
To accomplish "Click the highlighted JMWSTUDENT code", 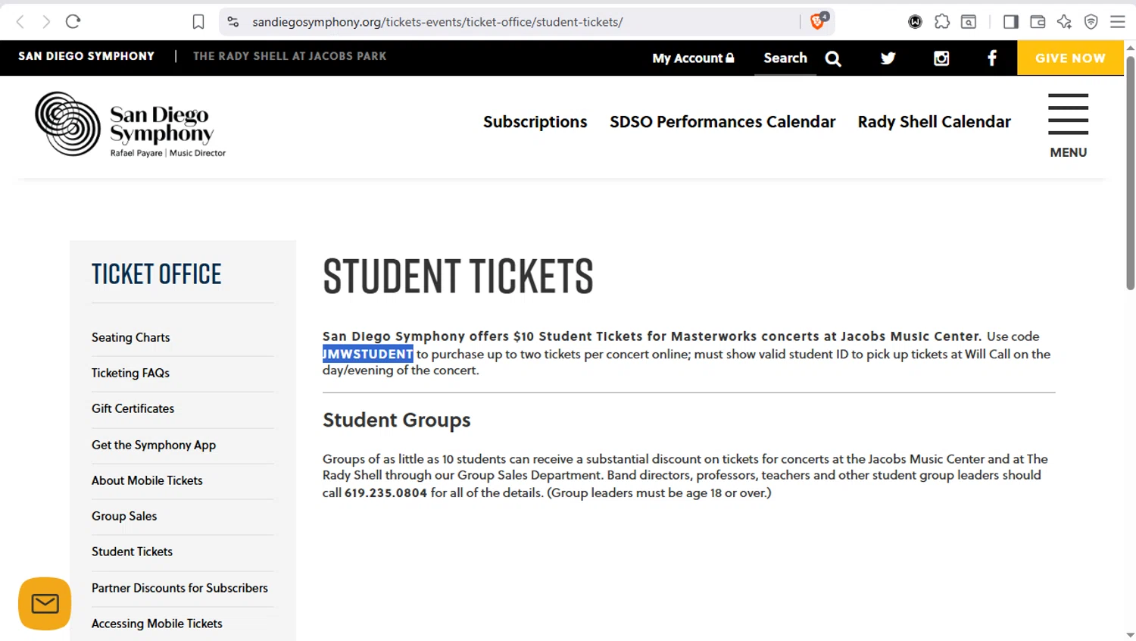I will pos(368,354).
